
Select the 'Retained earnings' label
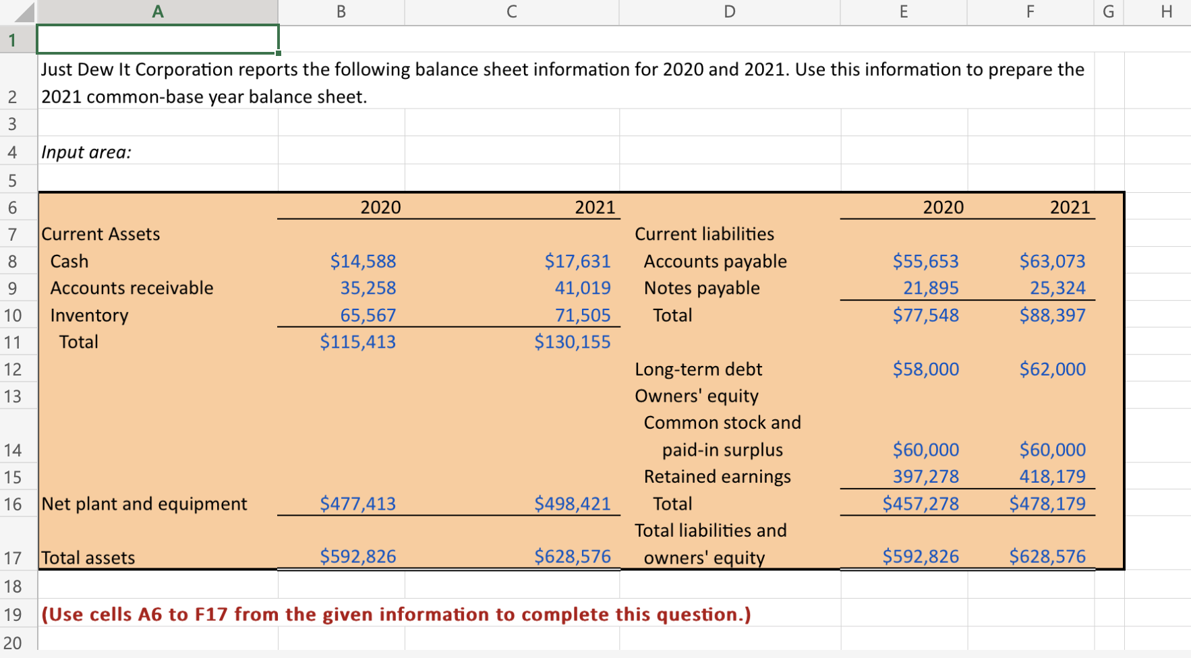click(x=717, y=477)
